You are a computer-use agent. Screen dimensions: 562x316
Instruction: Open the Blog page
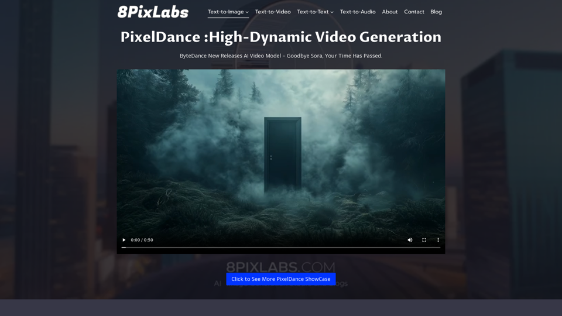436,12
